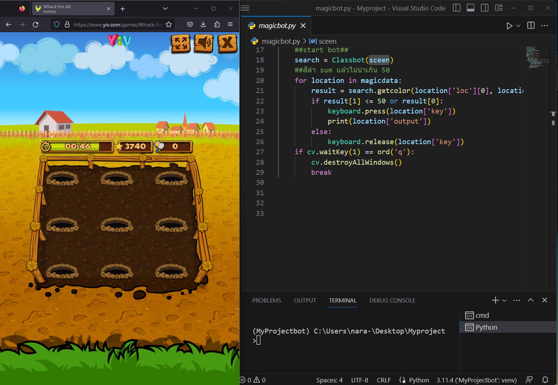Image resolution: width=558 pixels, height=385 pixels.
Task: Switch to the OUTPUT panel tab
Action: click(305, 300)
